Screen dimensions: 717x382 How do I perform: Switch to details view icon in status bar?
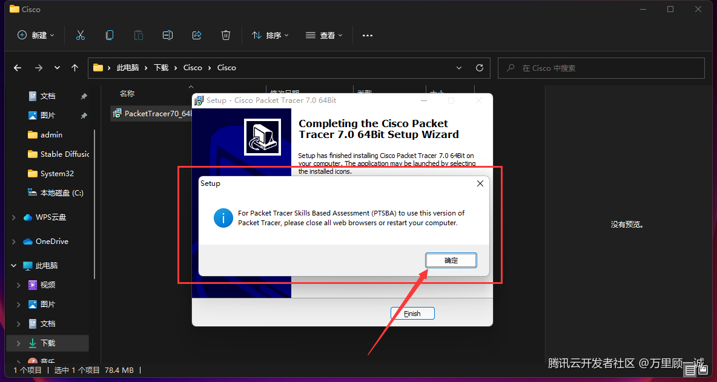[690, 370]
